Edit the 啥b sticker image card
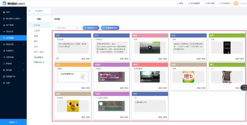This screenshot has height=125, width=247. click(199, 88)
